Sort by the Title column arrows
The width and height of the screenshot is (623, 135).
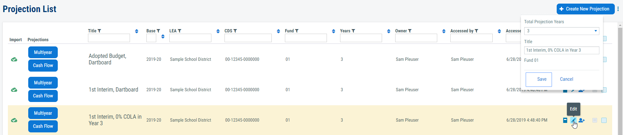[x=137, y=31]
